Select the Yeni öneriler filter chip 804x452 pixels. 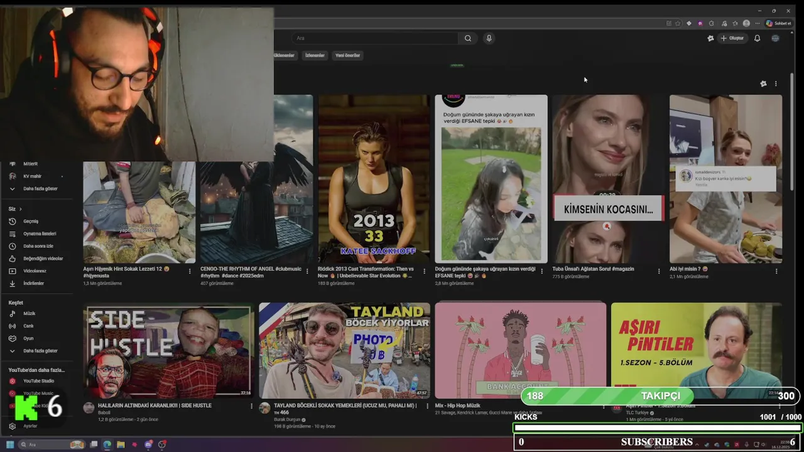pyautogui.click(x=347, y=55)
